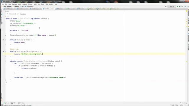Open the Structure tool window sidebar button
This screenshot has height=106, width=189.
[x=2, y=21]
